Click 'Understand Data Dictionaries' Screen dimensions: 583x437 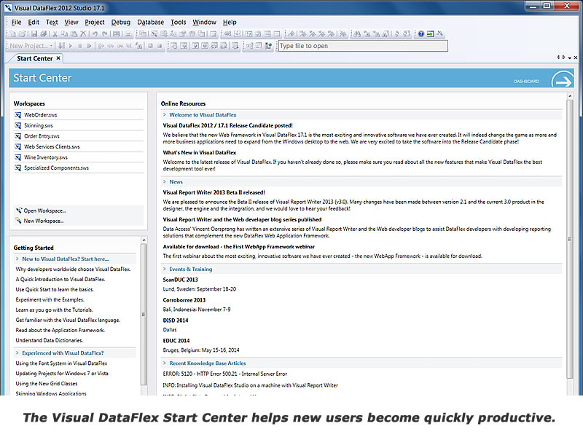pyautogui.click(x=49, y=340)
